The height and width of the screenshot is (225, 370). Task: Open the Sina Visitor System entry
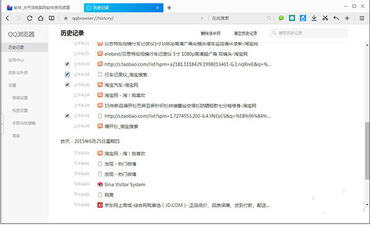click(x=125, y=184)
